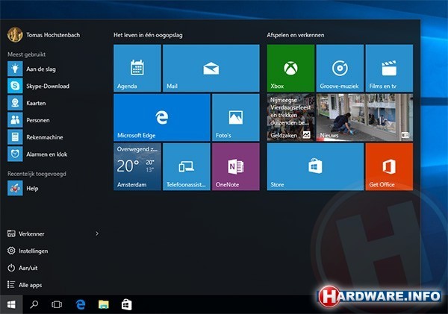Open the Groove-muziek tile
Screen dimensions: 448x314
click(x=339, y=68)
